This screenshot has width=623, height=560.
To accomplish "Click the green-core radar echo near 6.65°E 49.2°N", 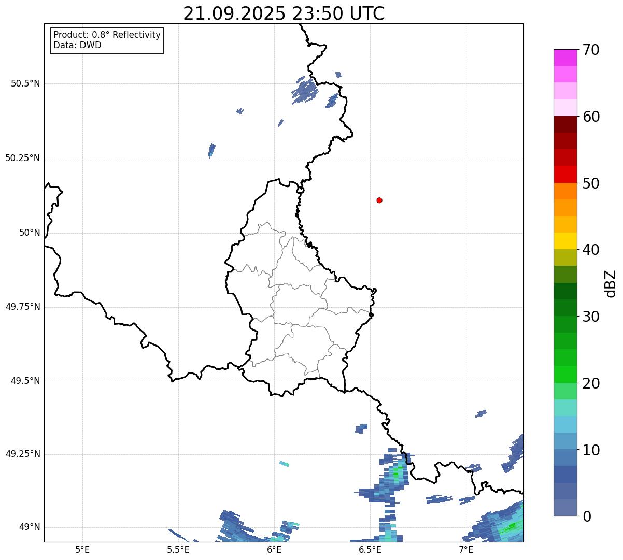I will [x=396, y=473].
